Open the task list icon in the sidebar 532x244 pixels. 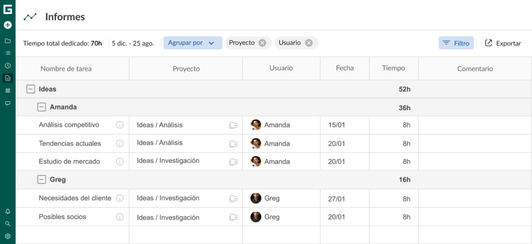pos(7,53)
